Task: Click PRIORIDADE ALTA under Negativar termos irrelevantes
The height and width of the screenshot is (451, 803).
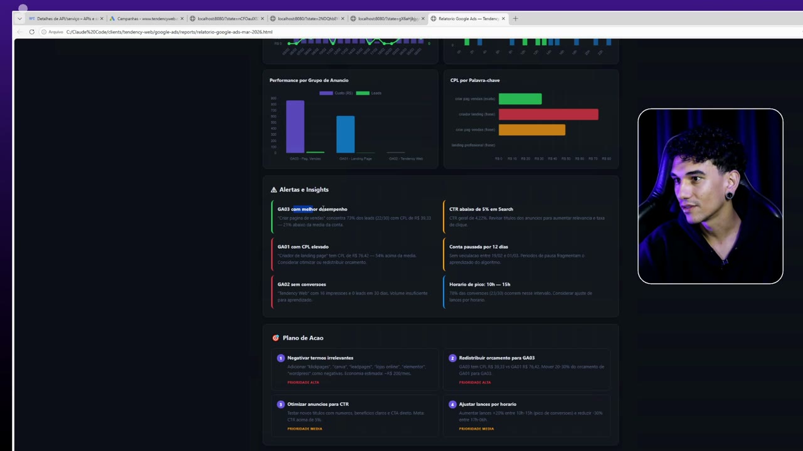Action: coord(303,383)
